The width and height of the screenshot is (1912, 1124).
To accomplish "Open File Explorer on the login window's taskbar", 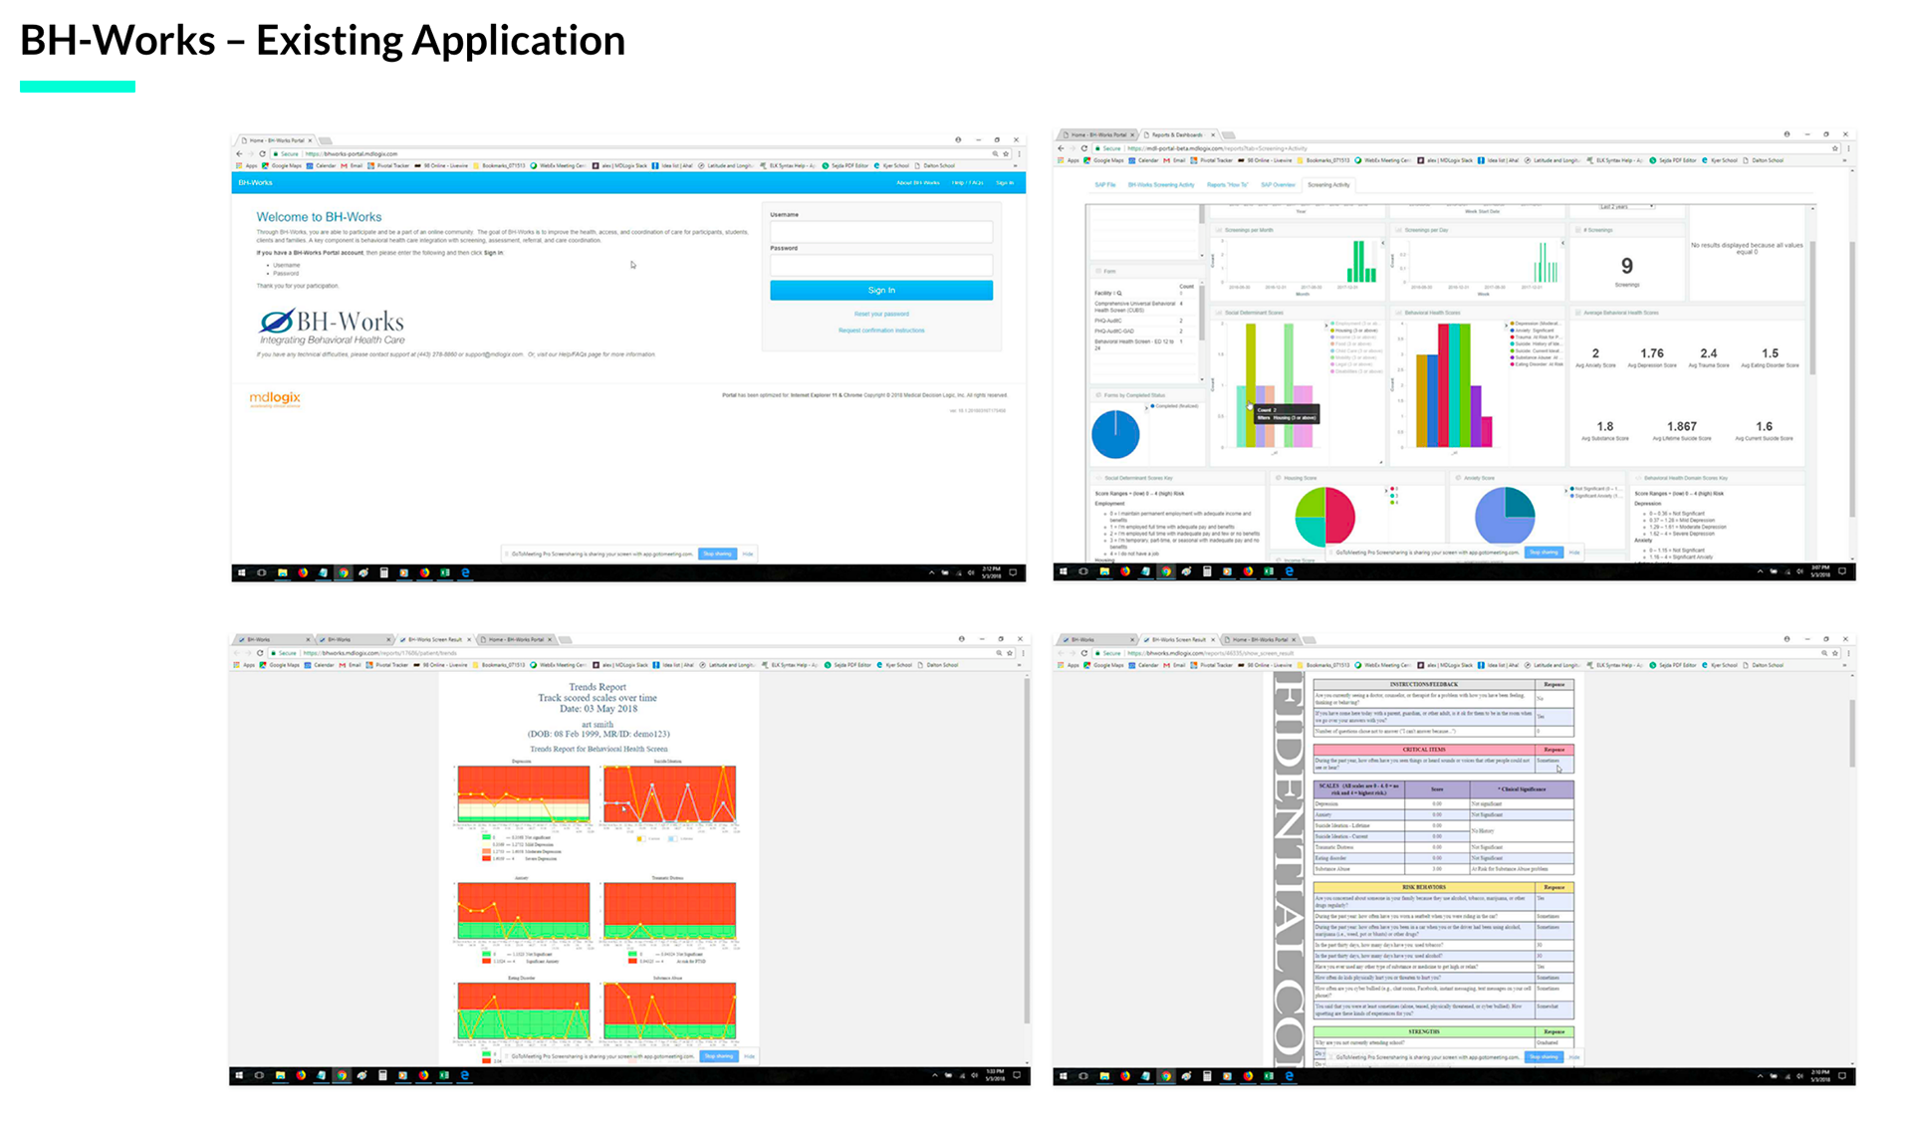I will (282, 572).
